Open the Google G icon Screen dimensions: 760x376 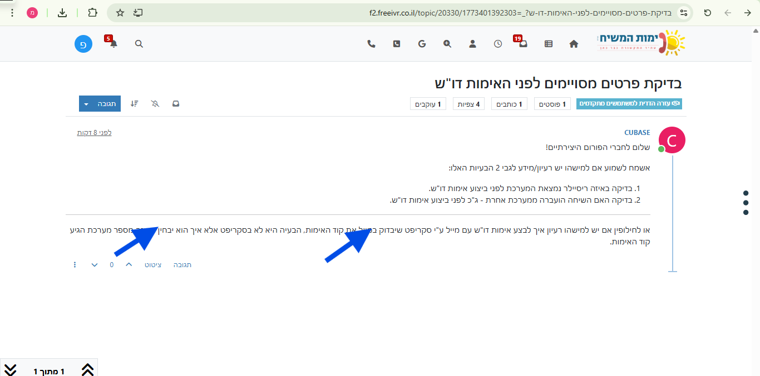[x=422, y=43]
